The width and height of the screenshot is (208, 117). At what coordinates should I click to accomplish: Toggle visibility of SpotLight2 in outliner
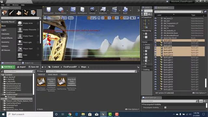click(155, 40)
